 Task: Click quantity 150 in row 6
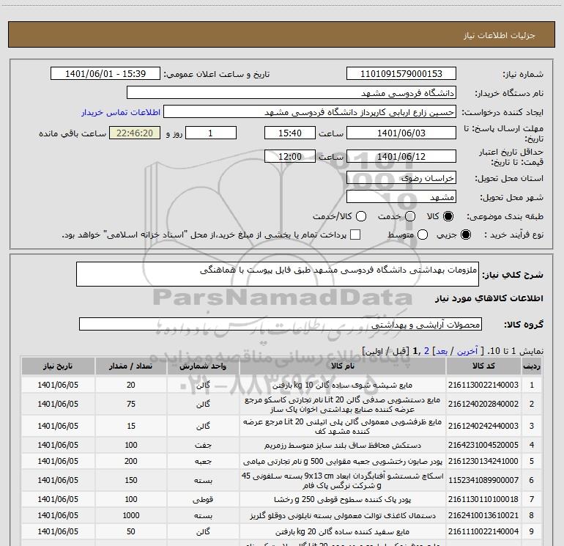click(x=131, y=480)
